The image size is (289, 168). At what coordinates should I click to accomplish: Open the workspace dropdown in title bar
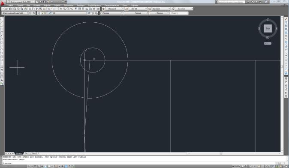click(x=21, y=2)
